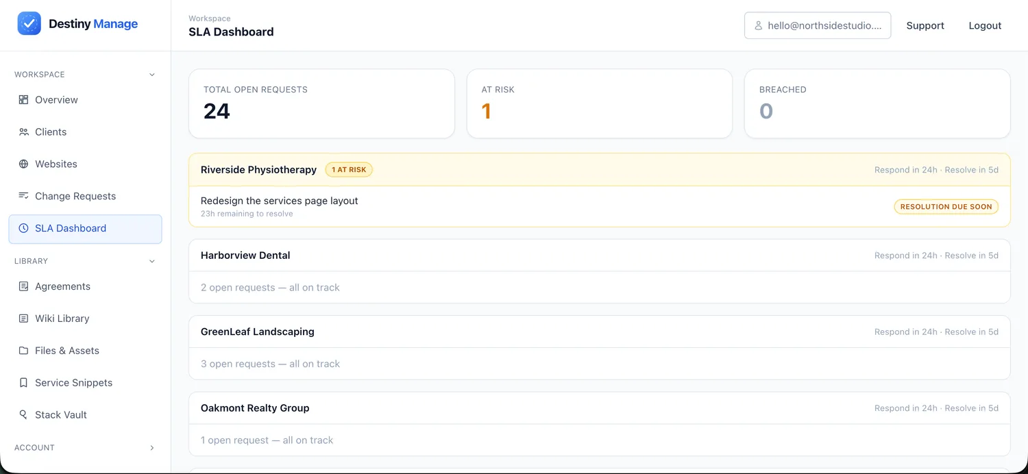Click the Support link in header

(x=925, y=25)
